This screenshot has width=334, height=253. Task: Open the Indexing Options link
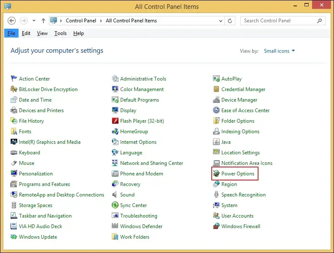click(x=240, y=131)
